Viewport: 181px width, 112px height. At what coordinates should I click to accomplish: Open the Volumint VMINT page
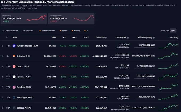[x=24, y=77]
